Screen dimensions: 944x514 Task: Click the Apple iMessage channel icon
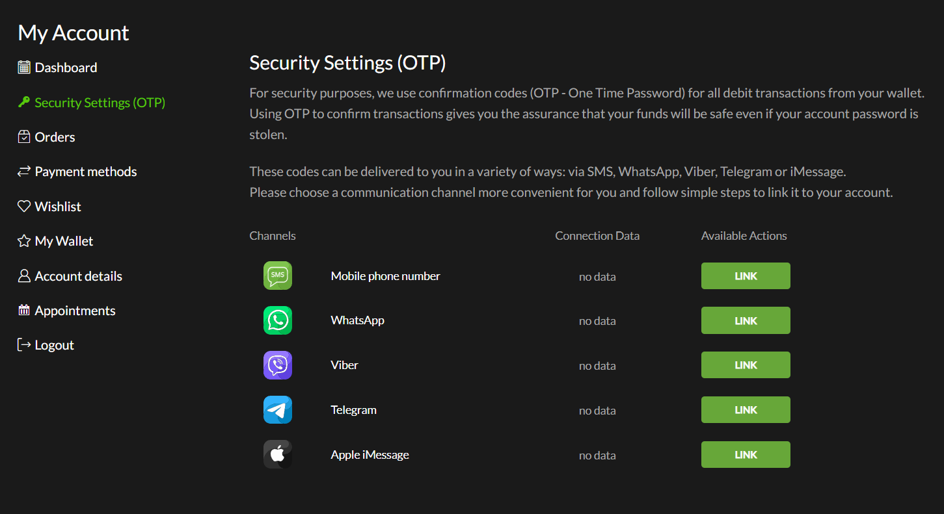278,454
